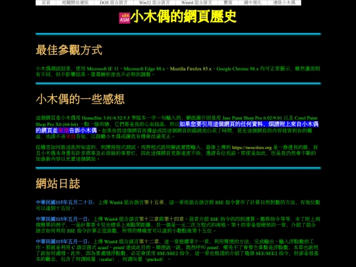Click the 網站日誌 heading

(58, 183)
